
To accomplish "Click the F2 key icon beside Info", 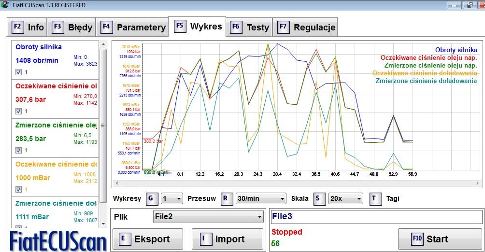I will click(x=17, y=27).
